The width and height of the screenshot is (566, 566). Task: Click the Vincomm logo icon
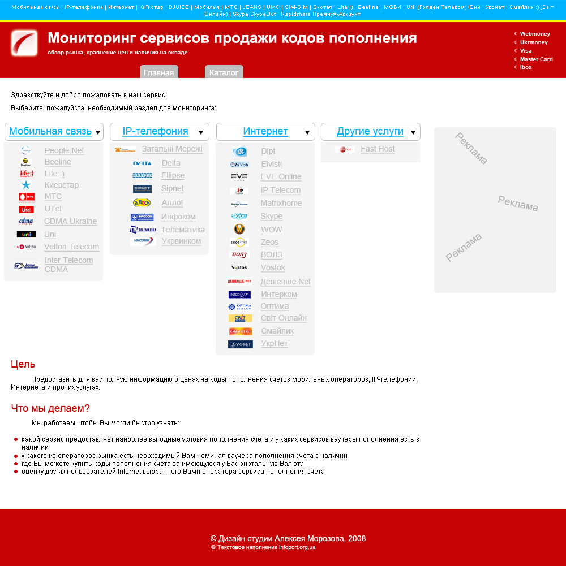pos(143,241)
